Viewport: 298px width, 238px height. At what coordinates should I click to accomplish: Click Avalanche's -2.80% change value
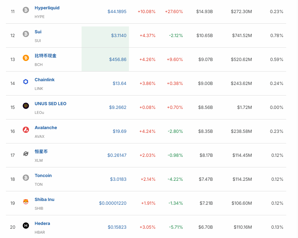tap(175, 131)
